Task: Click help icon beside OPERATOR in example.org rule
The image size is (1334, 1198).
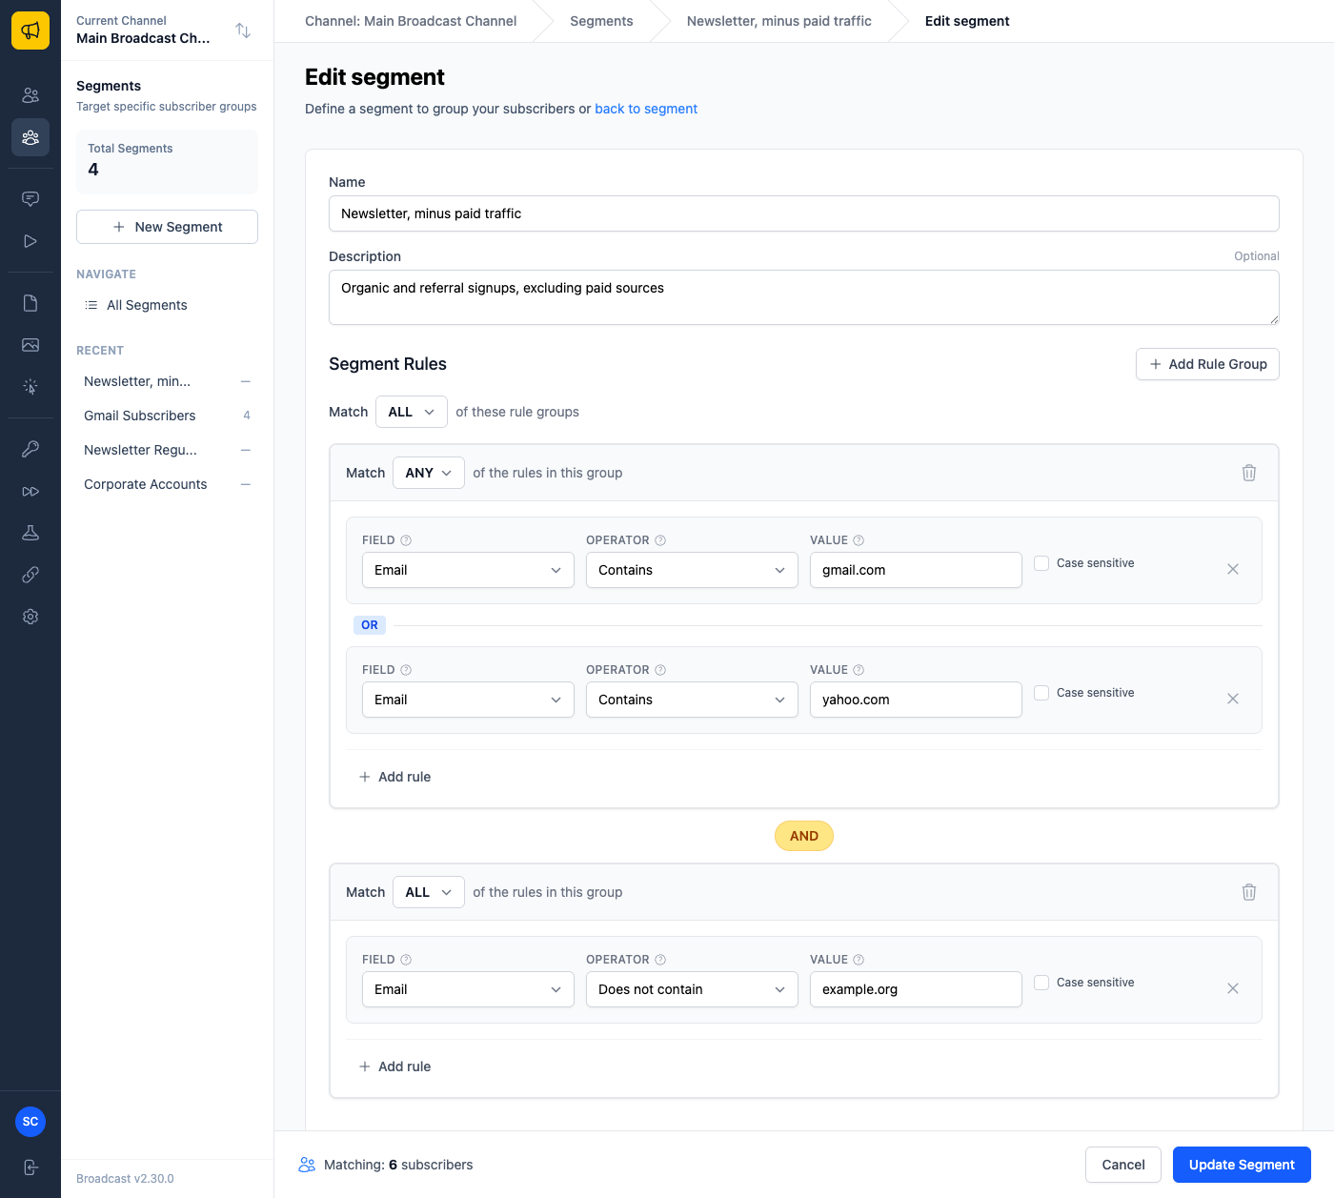Action: (x=660, y=960)
